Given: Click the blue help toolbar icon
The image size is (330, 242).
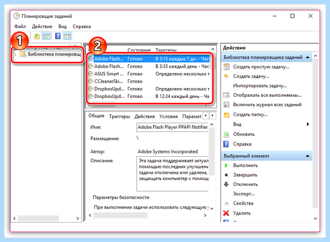Looking at the screenshot, I should click(x=58, y=36).
